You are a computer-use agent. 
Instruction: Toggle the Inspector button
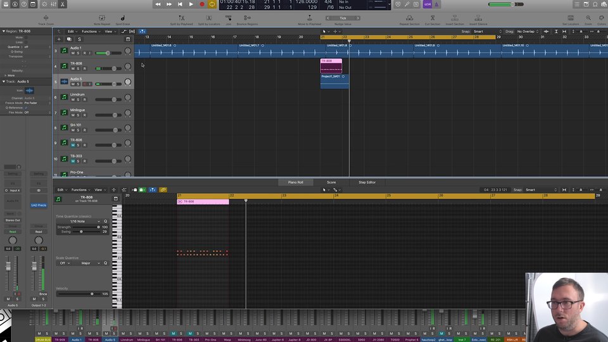point(15,4)
